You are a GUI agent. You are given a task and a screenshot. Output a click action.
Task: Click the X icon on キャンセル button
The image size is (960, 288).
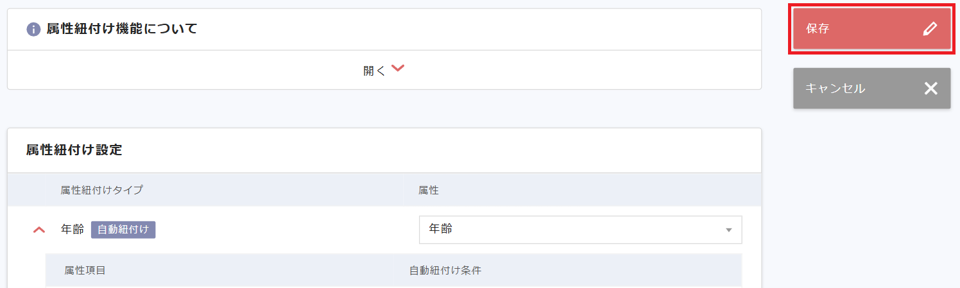coord(930,89)
